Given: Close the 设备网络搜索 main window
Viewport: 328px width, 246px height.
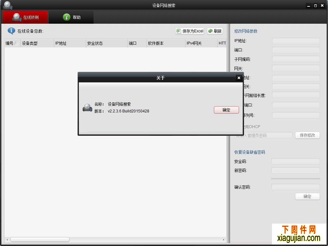Looking at the screenshot, I should (x=322, y=6).
